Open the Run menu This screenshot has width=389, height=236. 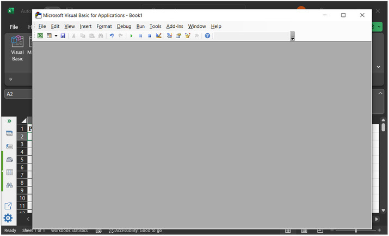(140, 26)
